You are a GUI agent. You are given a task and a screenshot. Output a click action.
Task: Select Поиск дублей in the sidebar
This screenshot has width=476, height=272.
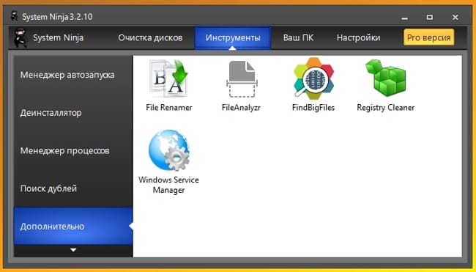(73, 188)
